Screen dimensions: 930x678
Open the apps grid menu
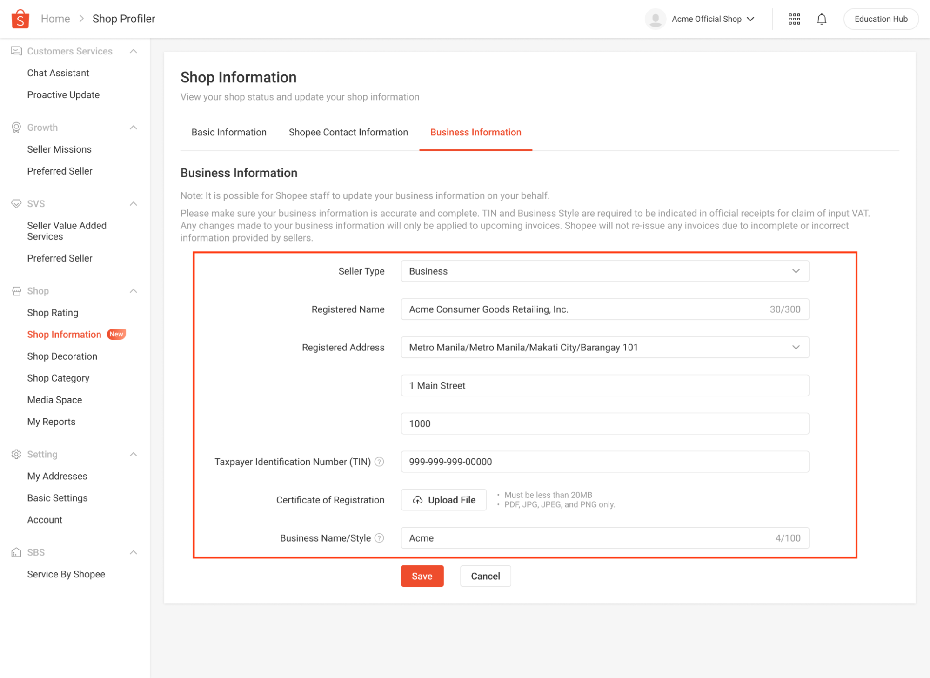pyautogui.click(x=794, y=19)
